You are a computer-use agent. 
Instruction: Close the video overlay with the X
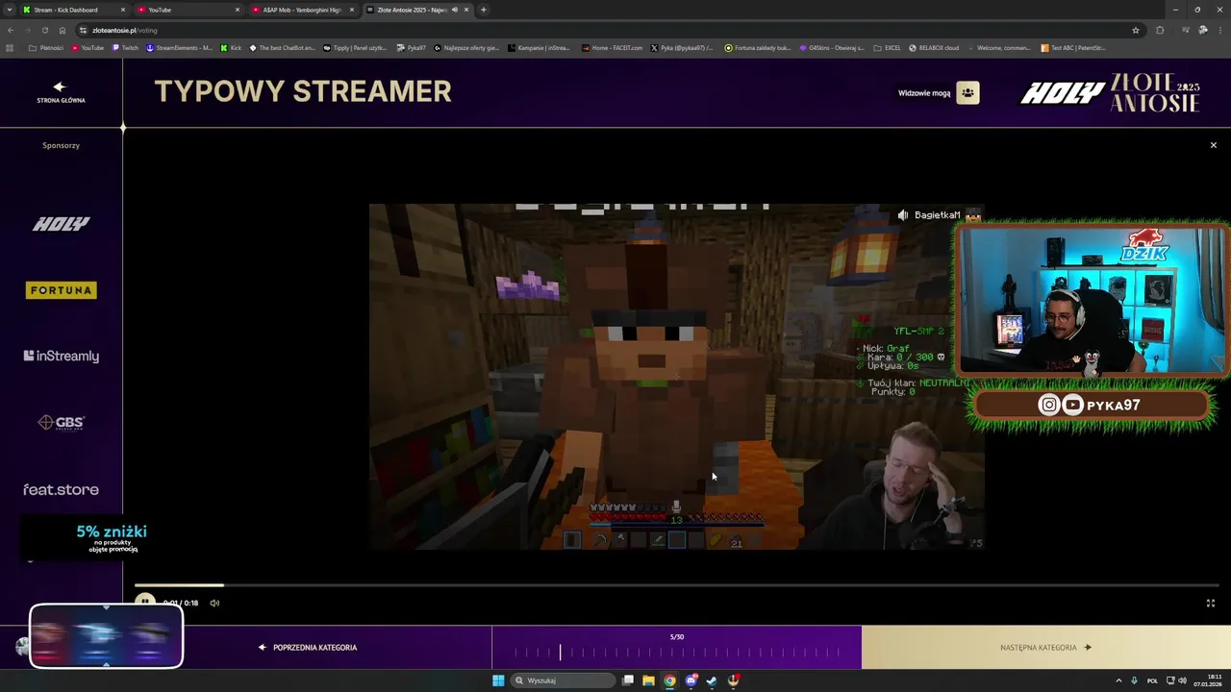[x=1213, y=145]
